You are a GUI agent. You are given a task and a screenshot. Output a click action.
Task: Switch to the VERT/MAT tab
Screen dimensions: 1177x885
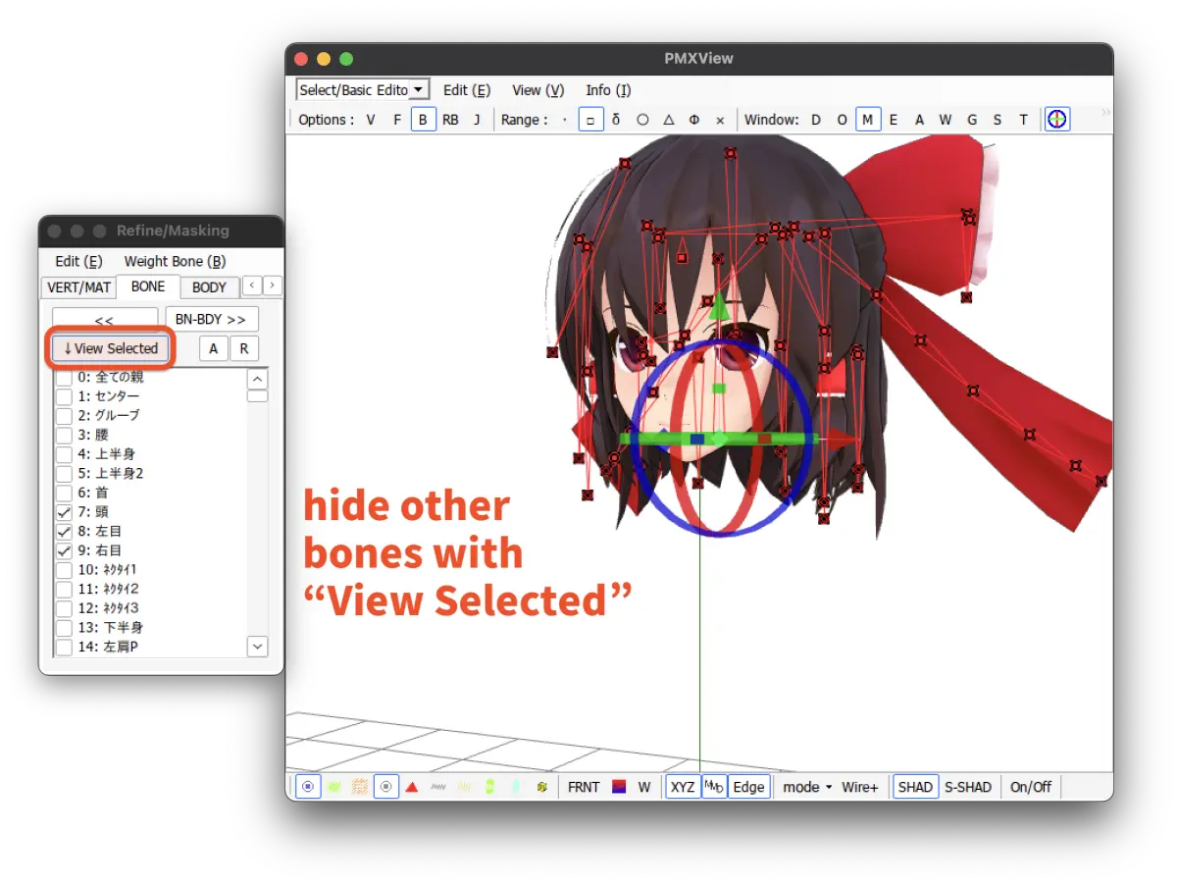(x=78, y=287)
